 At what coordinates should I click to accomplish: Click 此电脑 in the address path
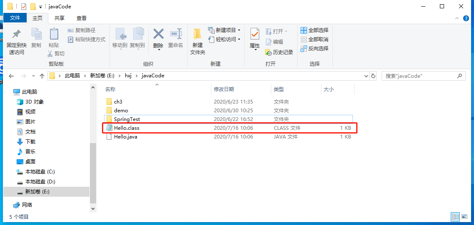coord(72,76)
